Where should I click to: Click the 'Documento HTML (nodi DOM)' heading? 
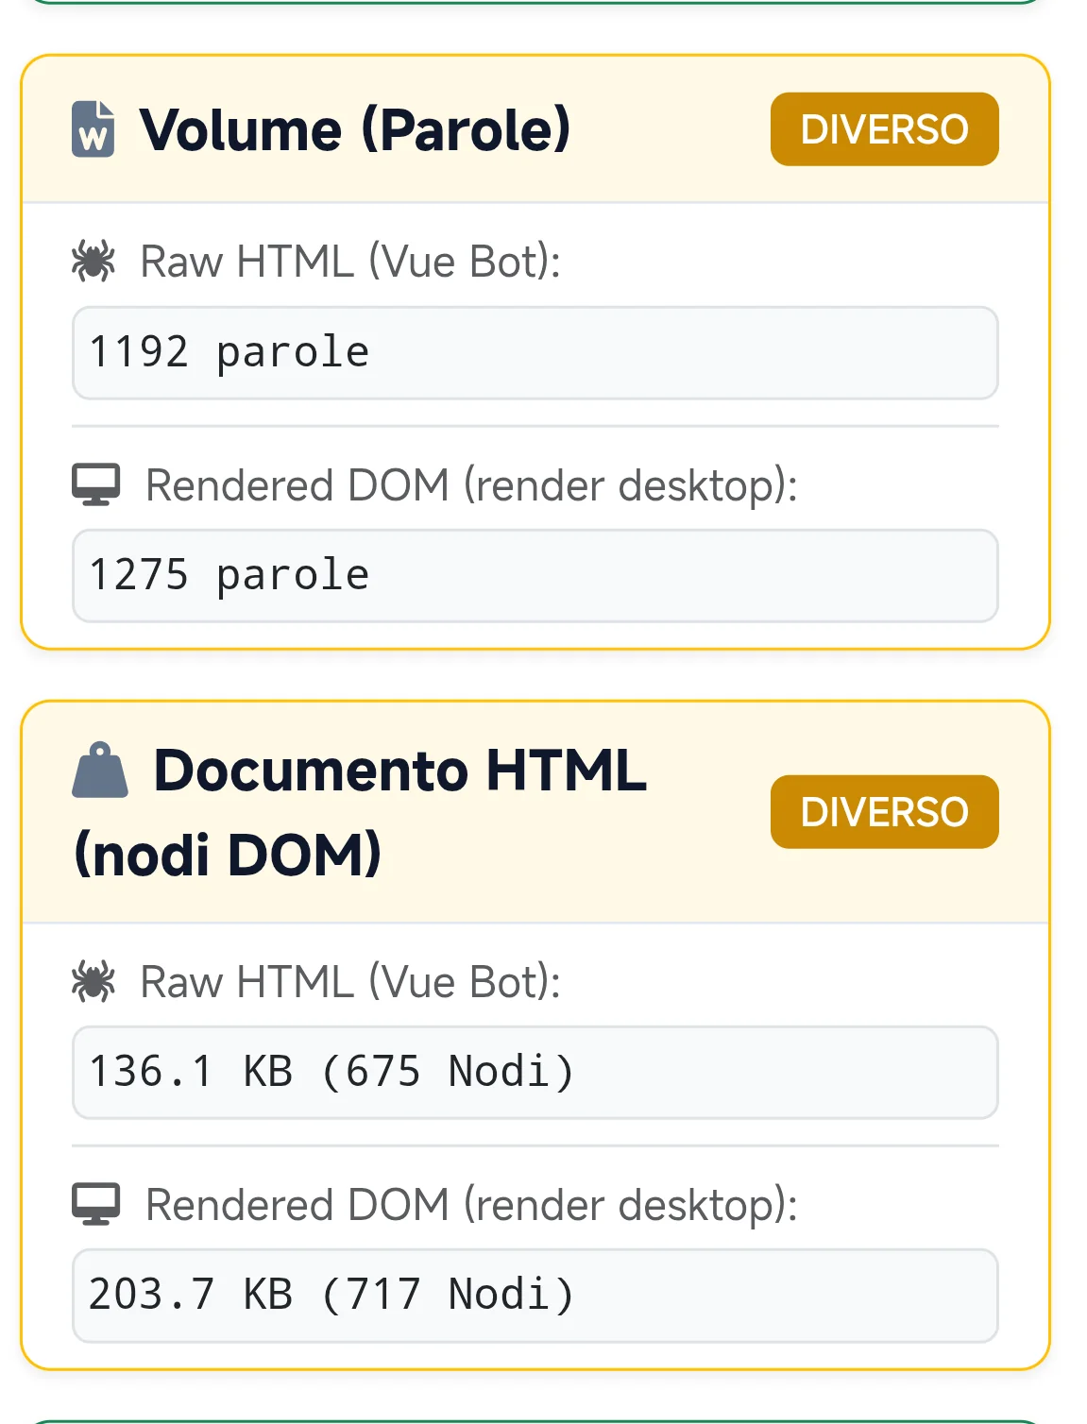[x=360, y=812]
